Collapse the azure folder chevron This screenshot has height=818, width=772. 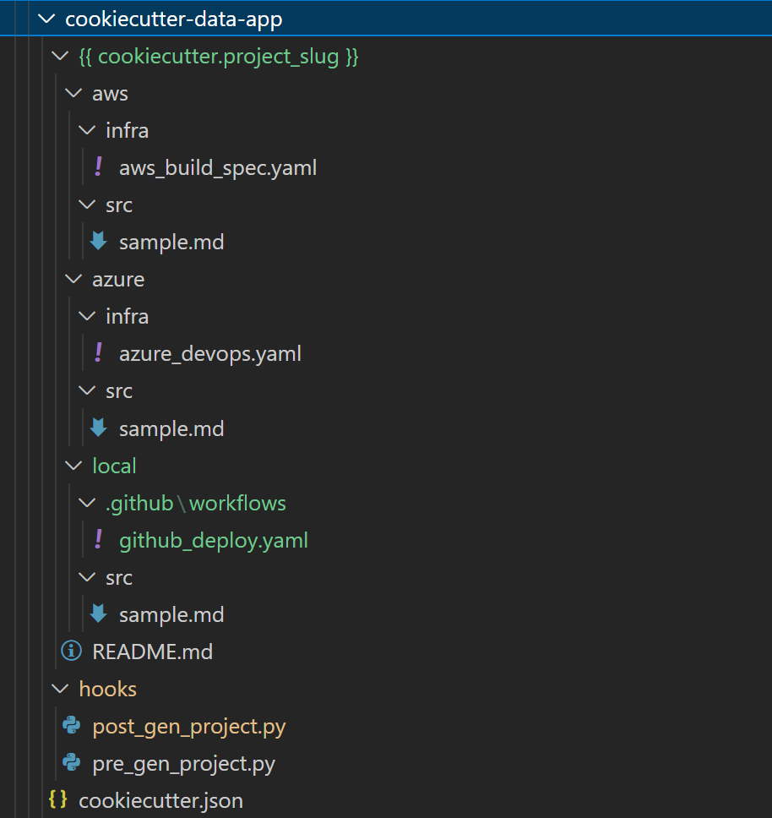[73, 280]
